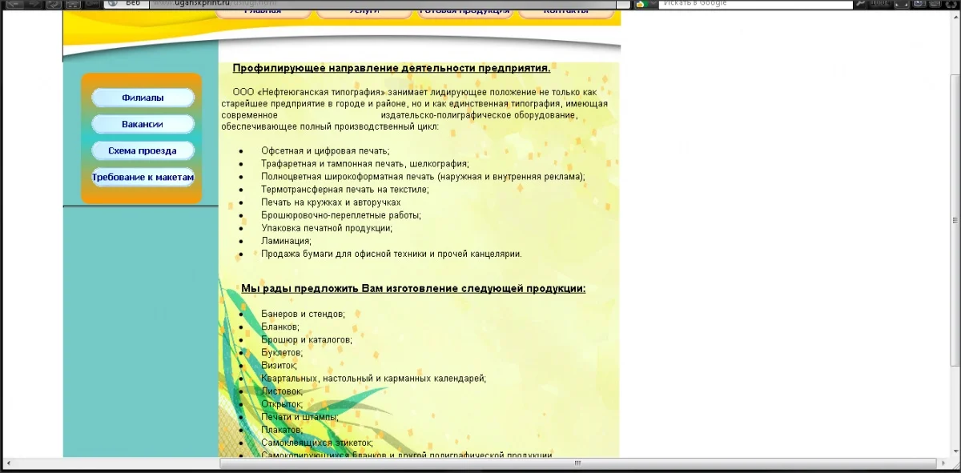961x473 pixels.
Task: Focus the Искать в Google search field
Action: [756, 4]
